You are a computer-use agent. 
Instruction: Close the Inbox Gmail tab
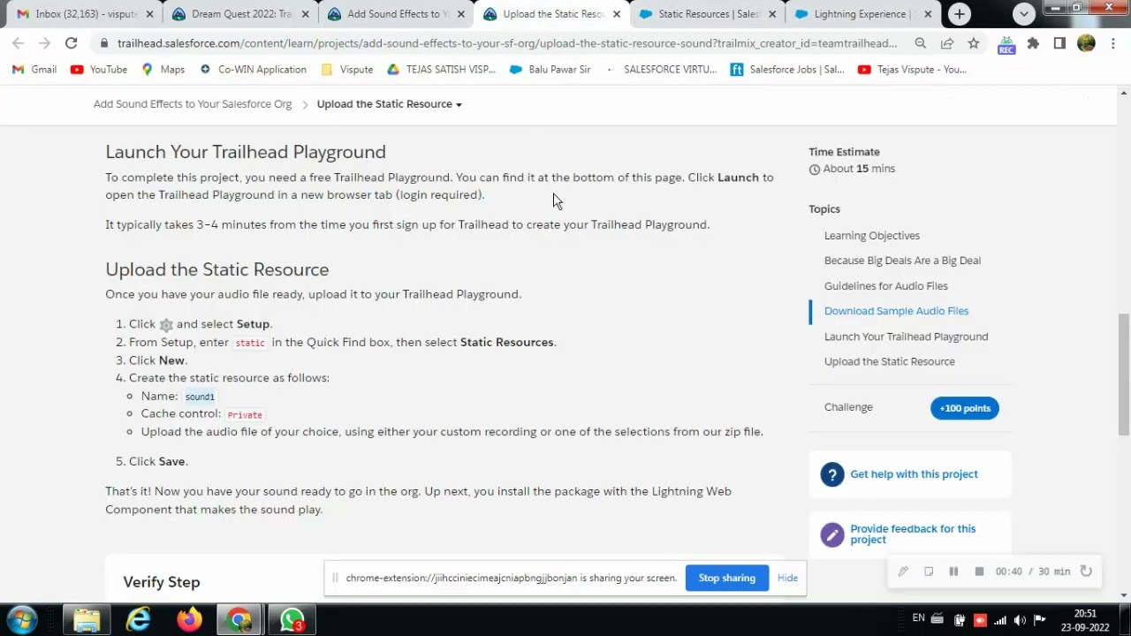tap(149, 14)
